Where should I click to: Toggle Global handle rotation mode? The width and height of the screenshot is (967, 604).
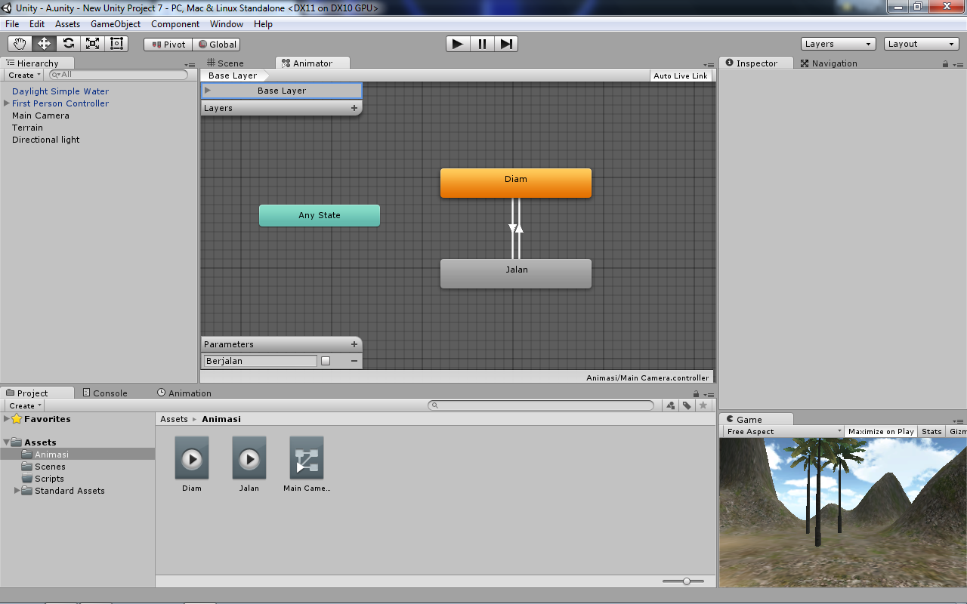(x=217, y=44)
